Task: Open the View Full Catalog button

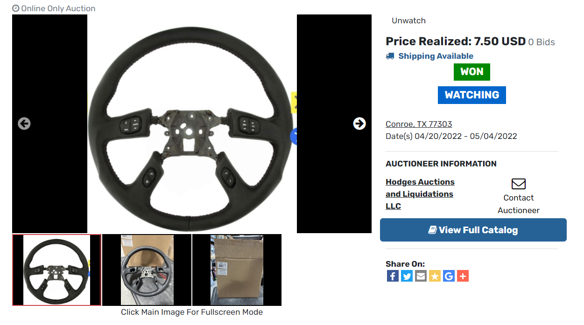Action: (473, 230)
